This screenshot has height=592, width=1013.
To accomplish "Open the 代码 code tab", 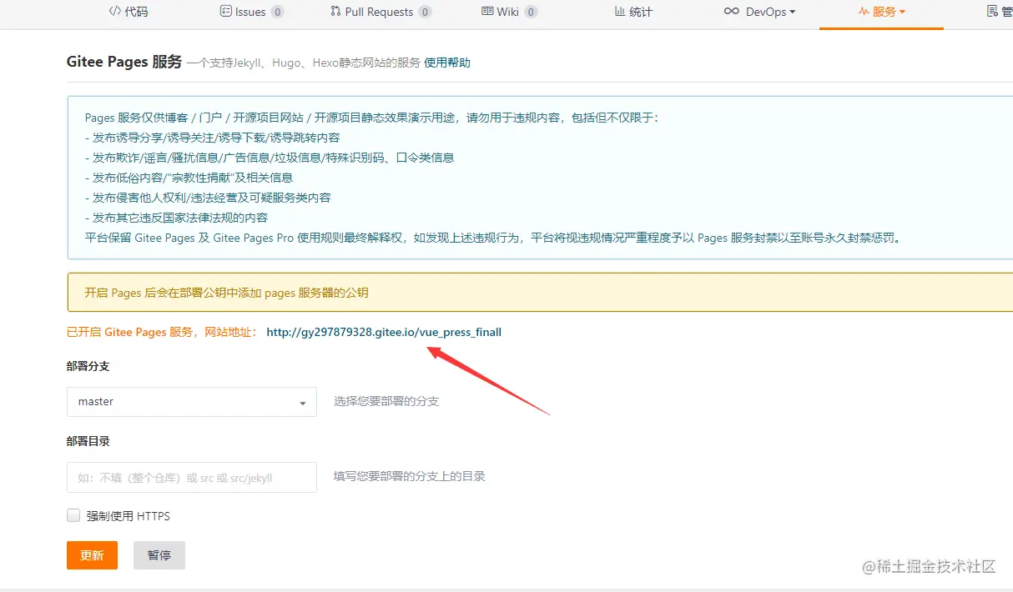I will tap(129, 12).
